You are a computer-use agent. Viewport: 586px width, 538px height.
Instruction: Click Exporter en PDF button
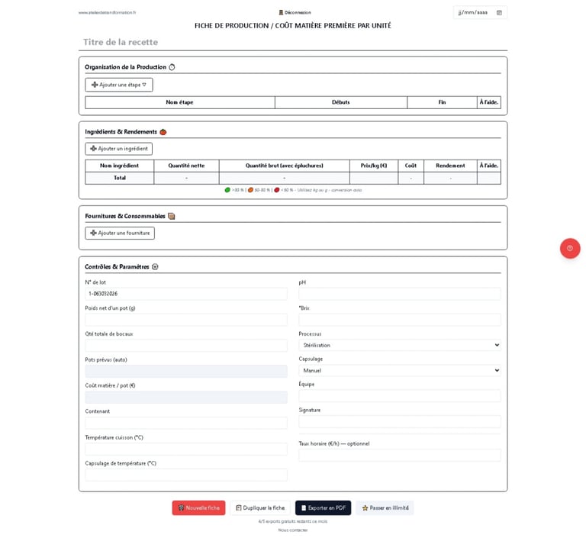point(324,507)
